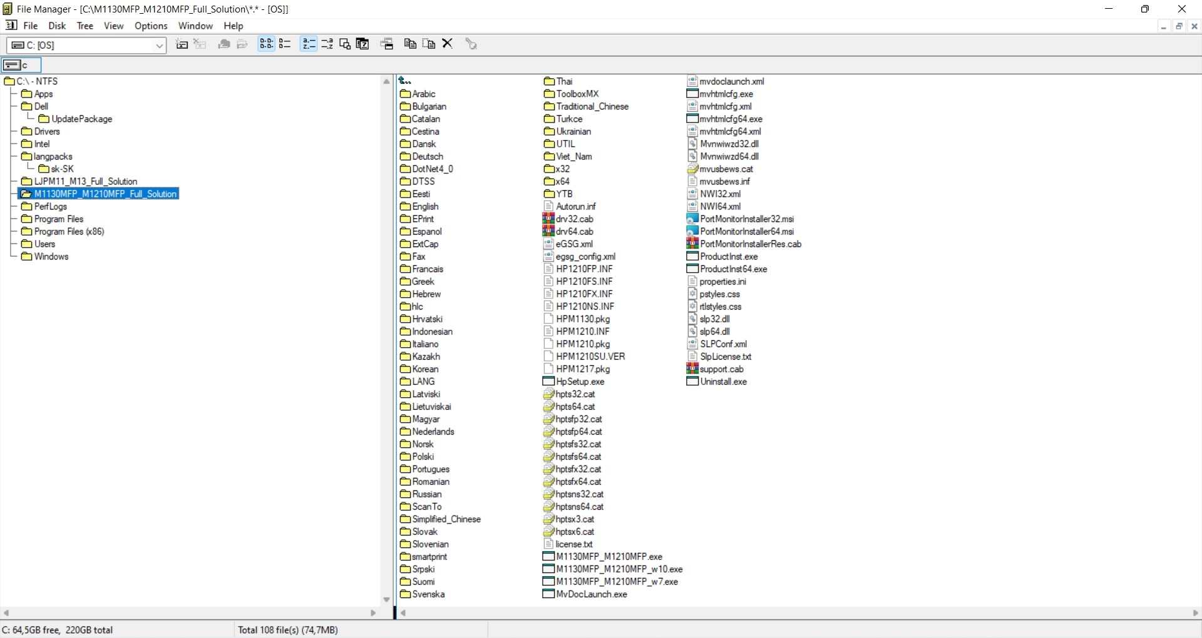The image size is (1202, 638).
Task: Click the Copy files toolbar icon
Action: point(410,44)
